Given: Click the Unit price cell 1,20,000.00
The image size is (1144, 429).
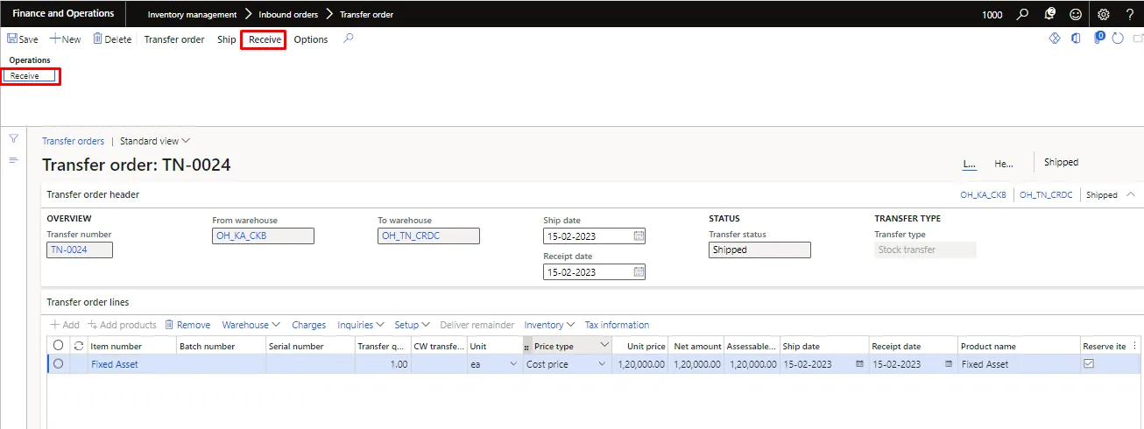Looking at the screenshot, I should 640,364.
